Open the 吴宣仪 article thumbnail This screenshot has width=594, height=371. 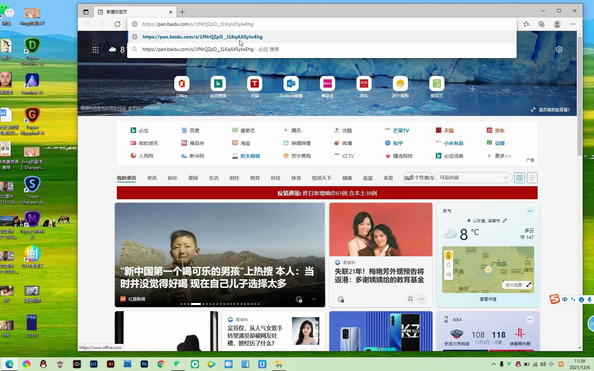[305, 331]
